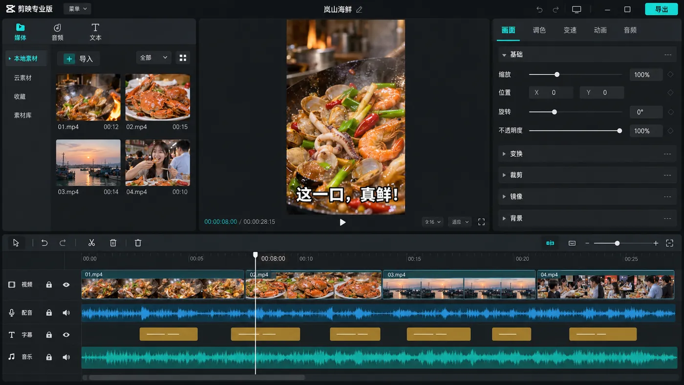Expand the 变换 section

587,153
